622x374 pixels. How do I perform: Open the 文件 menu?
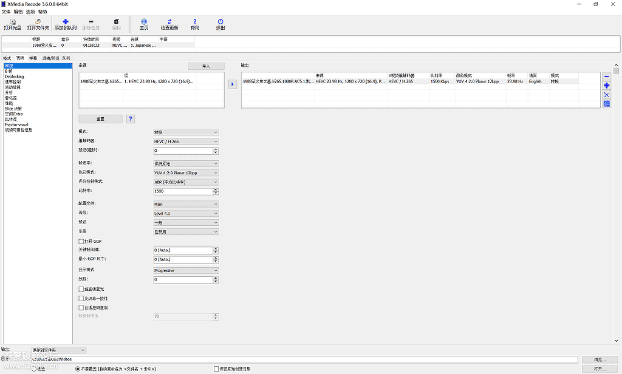(x=6, y=12)
